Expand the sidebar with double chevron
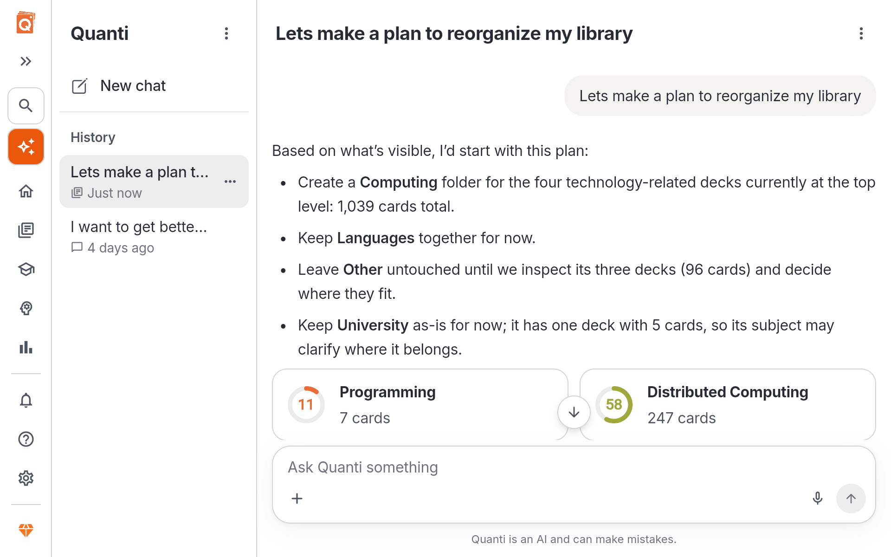This screenshot has width=891, height=557. [26, 61]
